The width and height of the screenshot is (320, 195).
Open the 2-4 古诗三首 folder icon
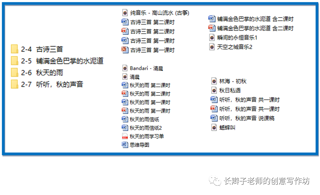(15, 49)
